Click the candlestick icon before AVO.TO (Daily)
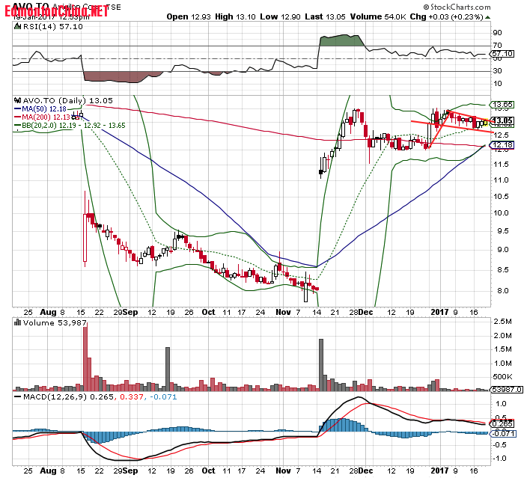The width and height of the screenshot is (524, 478). point(17,100)
